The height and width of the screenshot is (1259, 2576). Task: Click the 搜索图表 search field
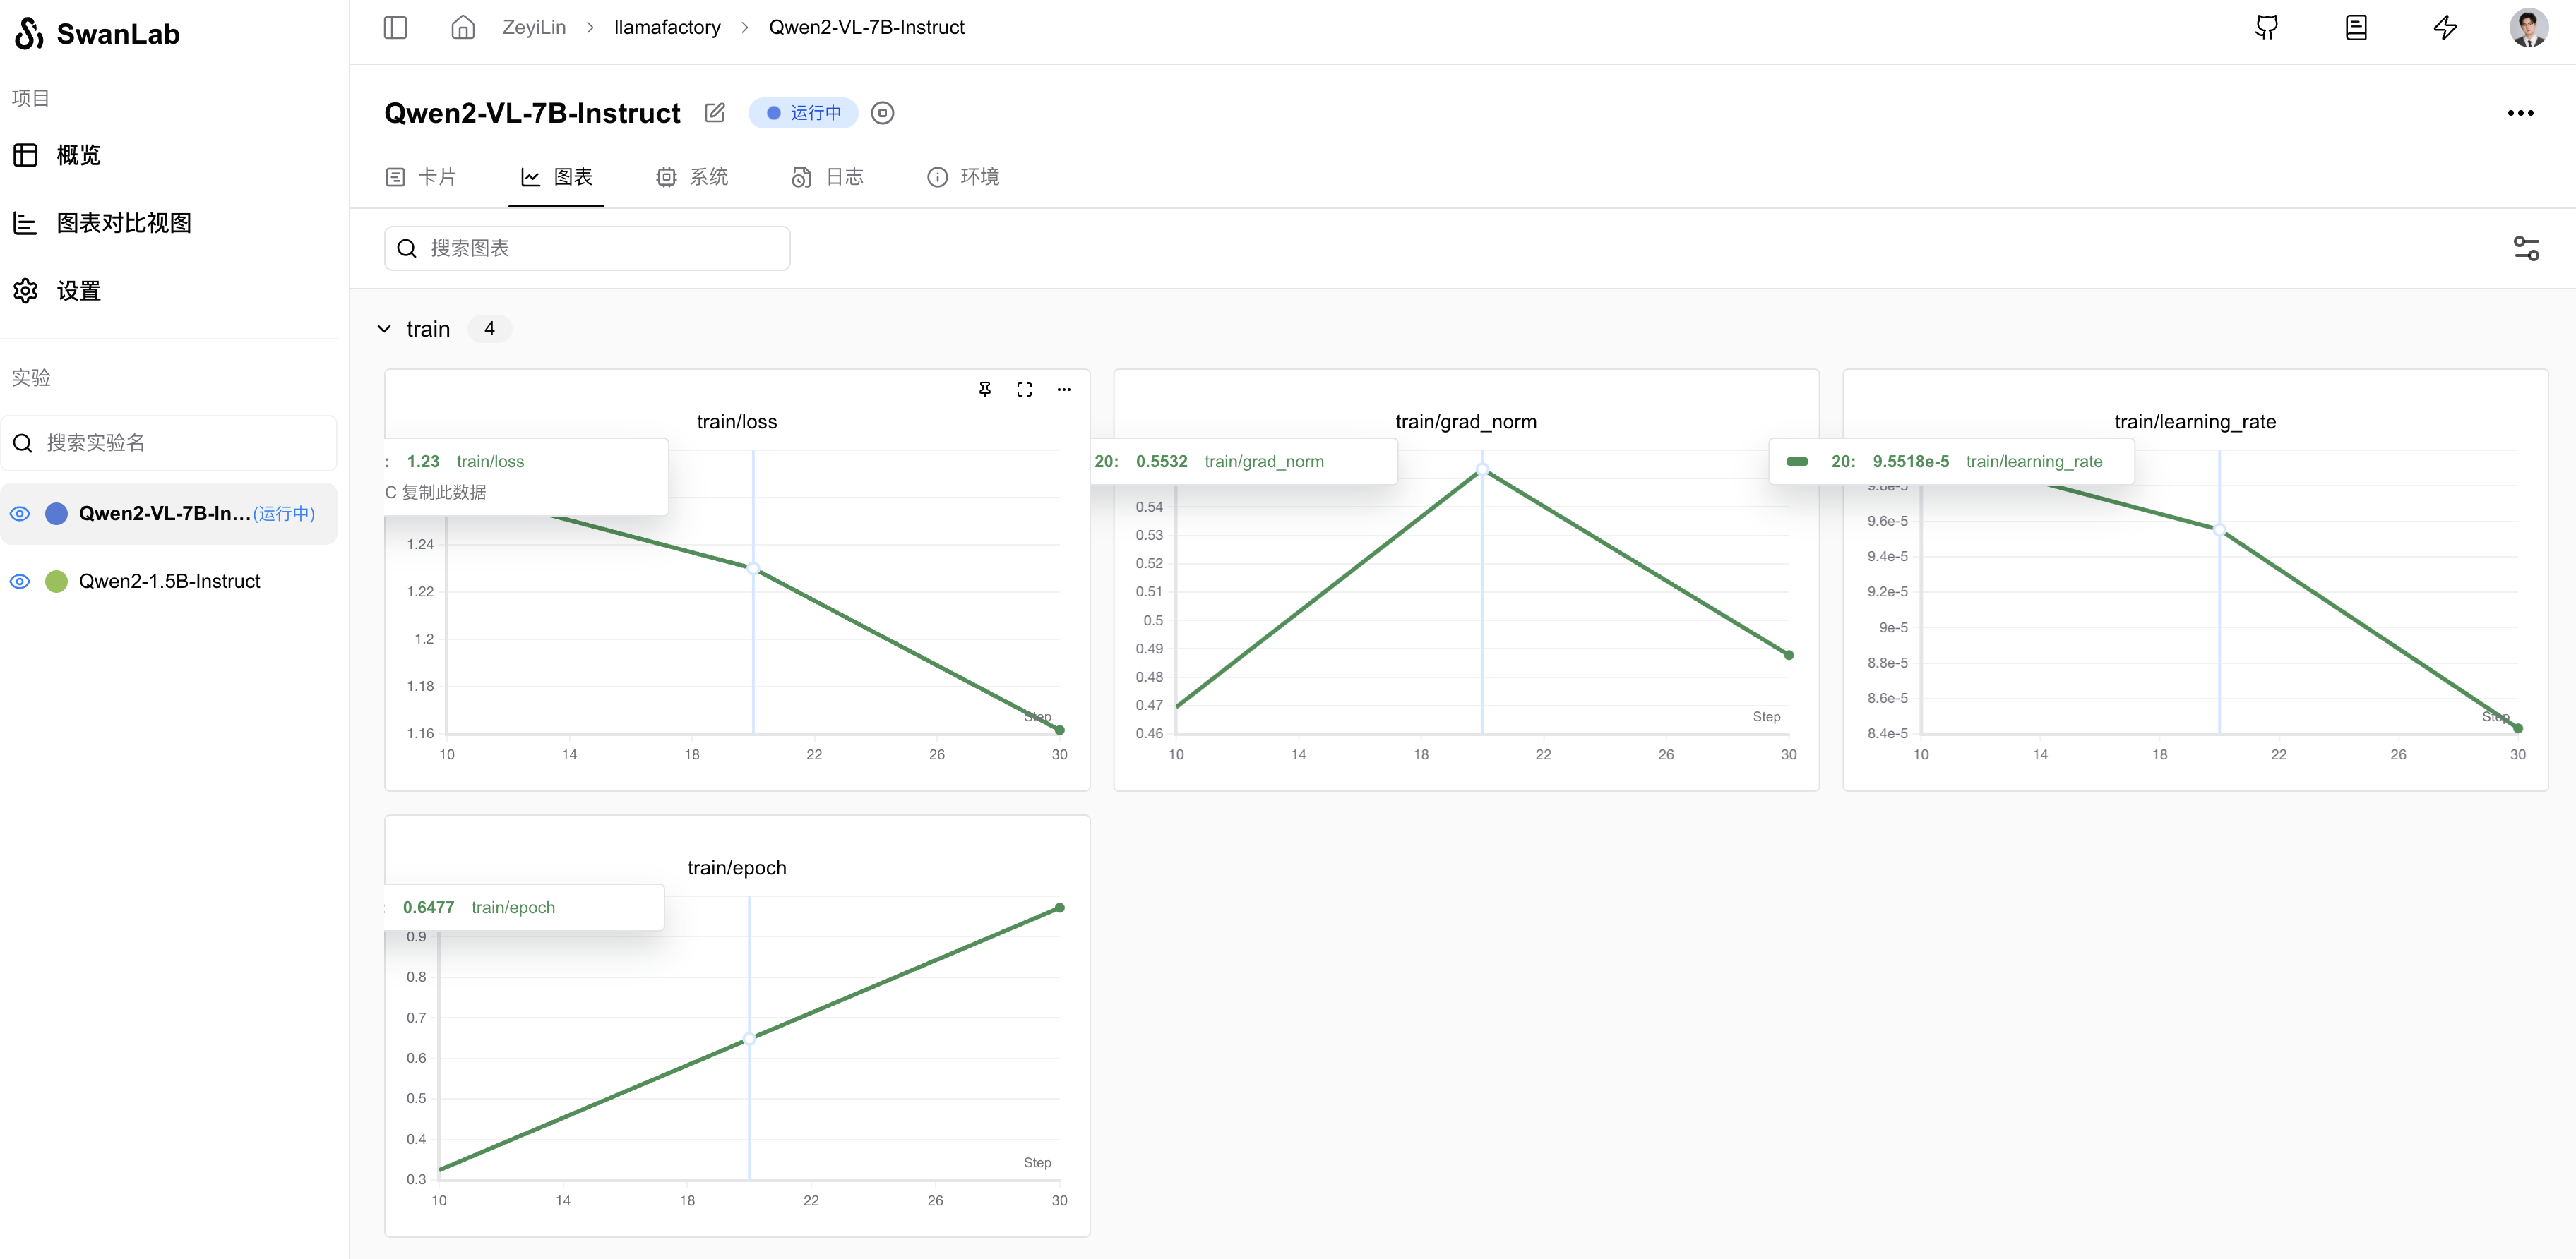[587, 248]
